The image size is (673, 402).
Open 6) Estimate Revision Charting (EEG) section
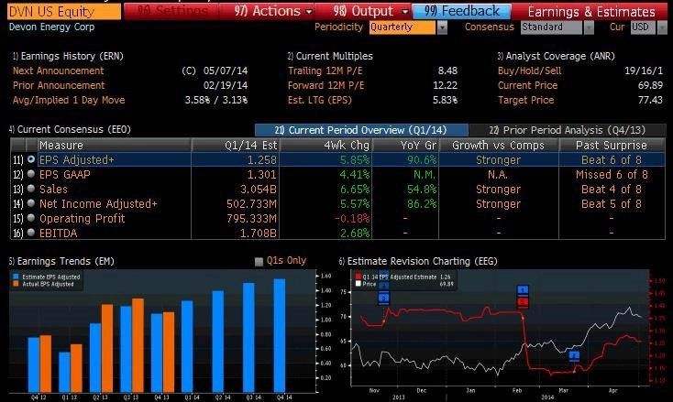tap(418, 261)
